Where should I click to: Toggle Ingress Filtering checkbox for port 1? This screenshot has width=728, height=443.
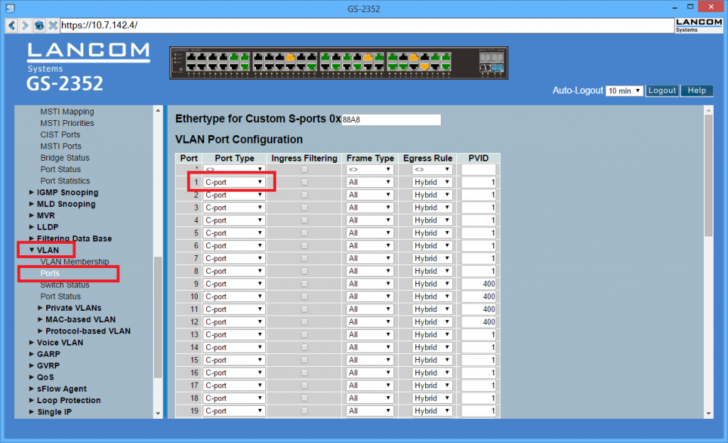(304, 181)
